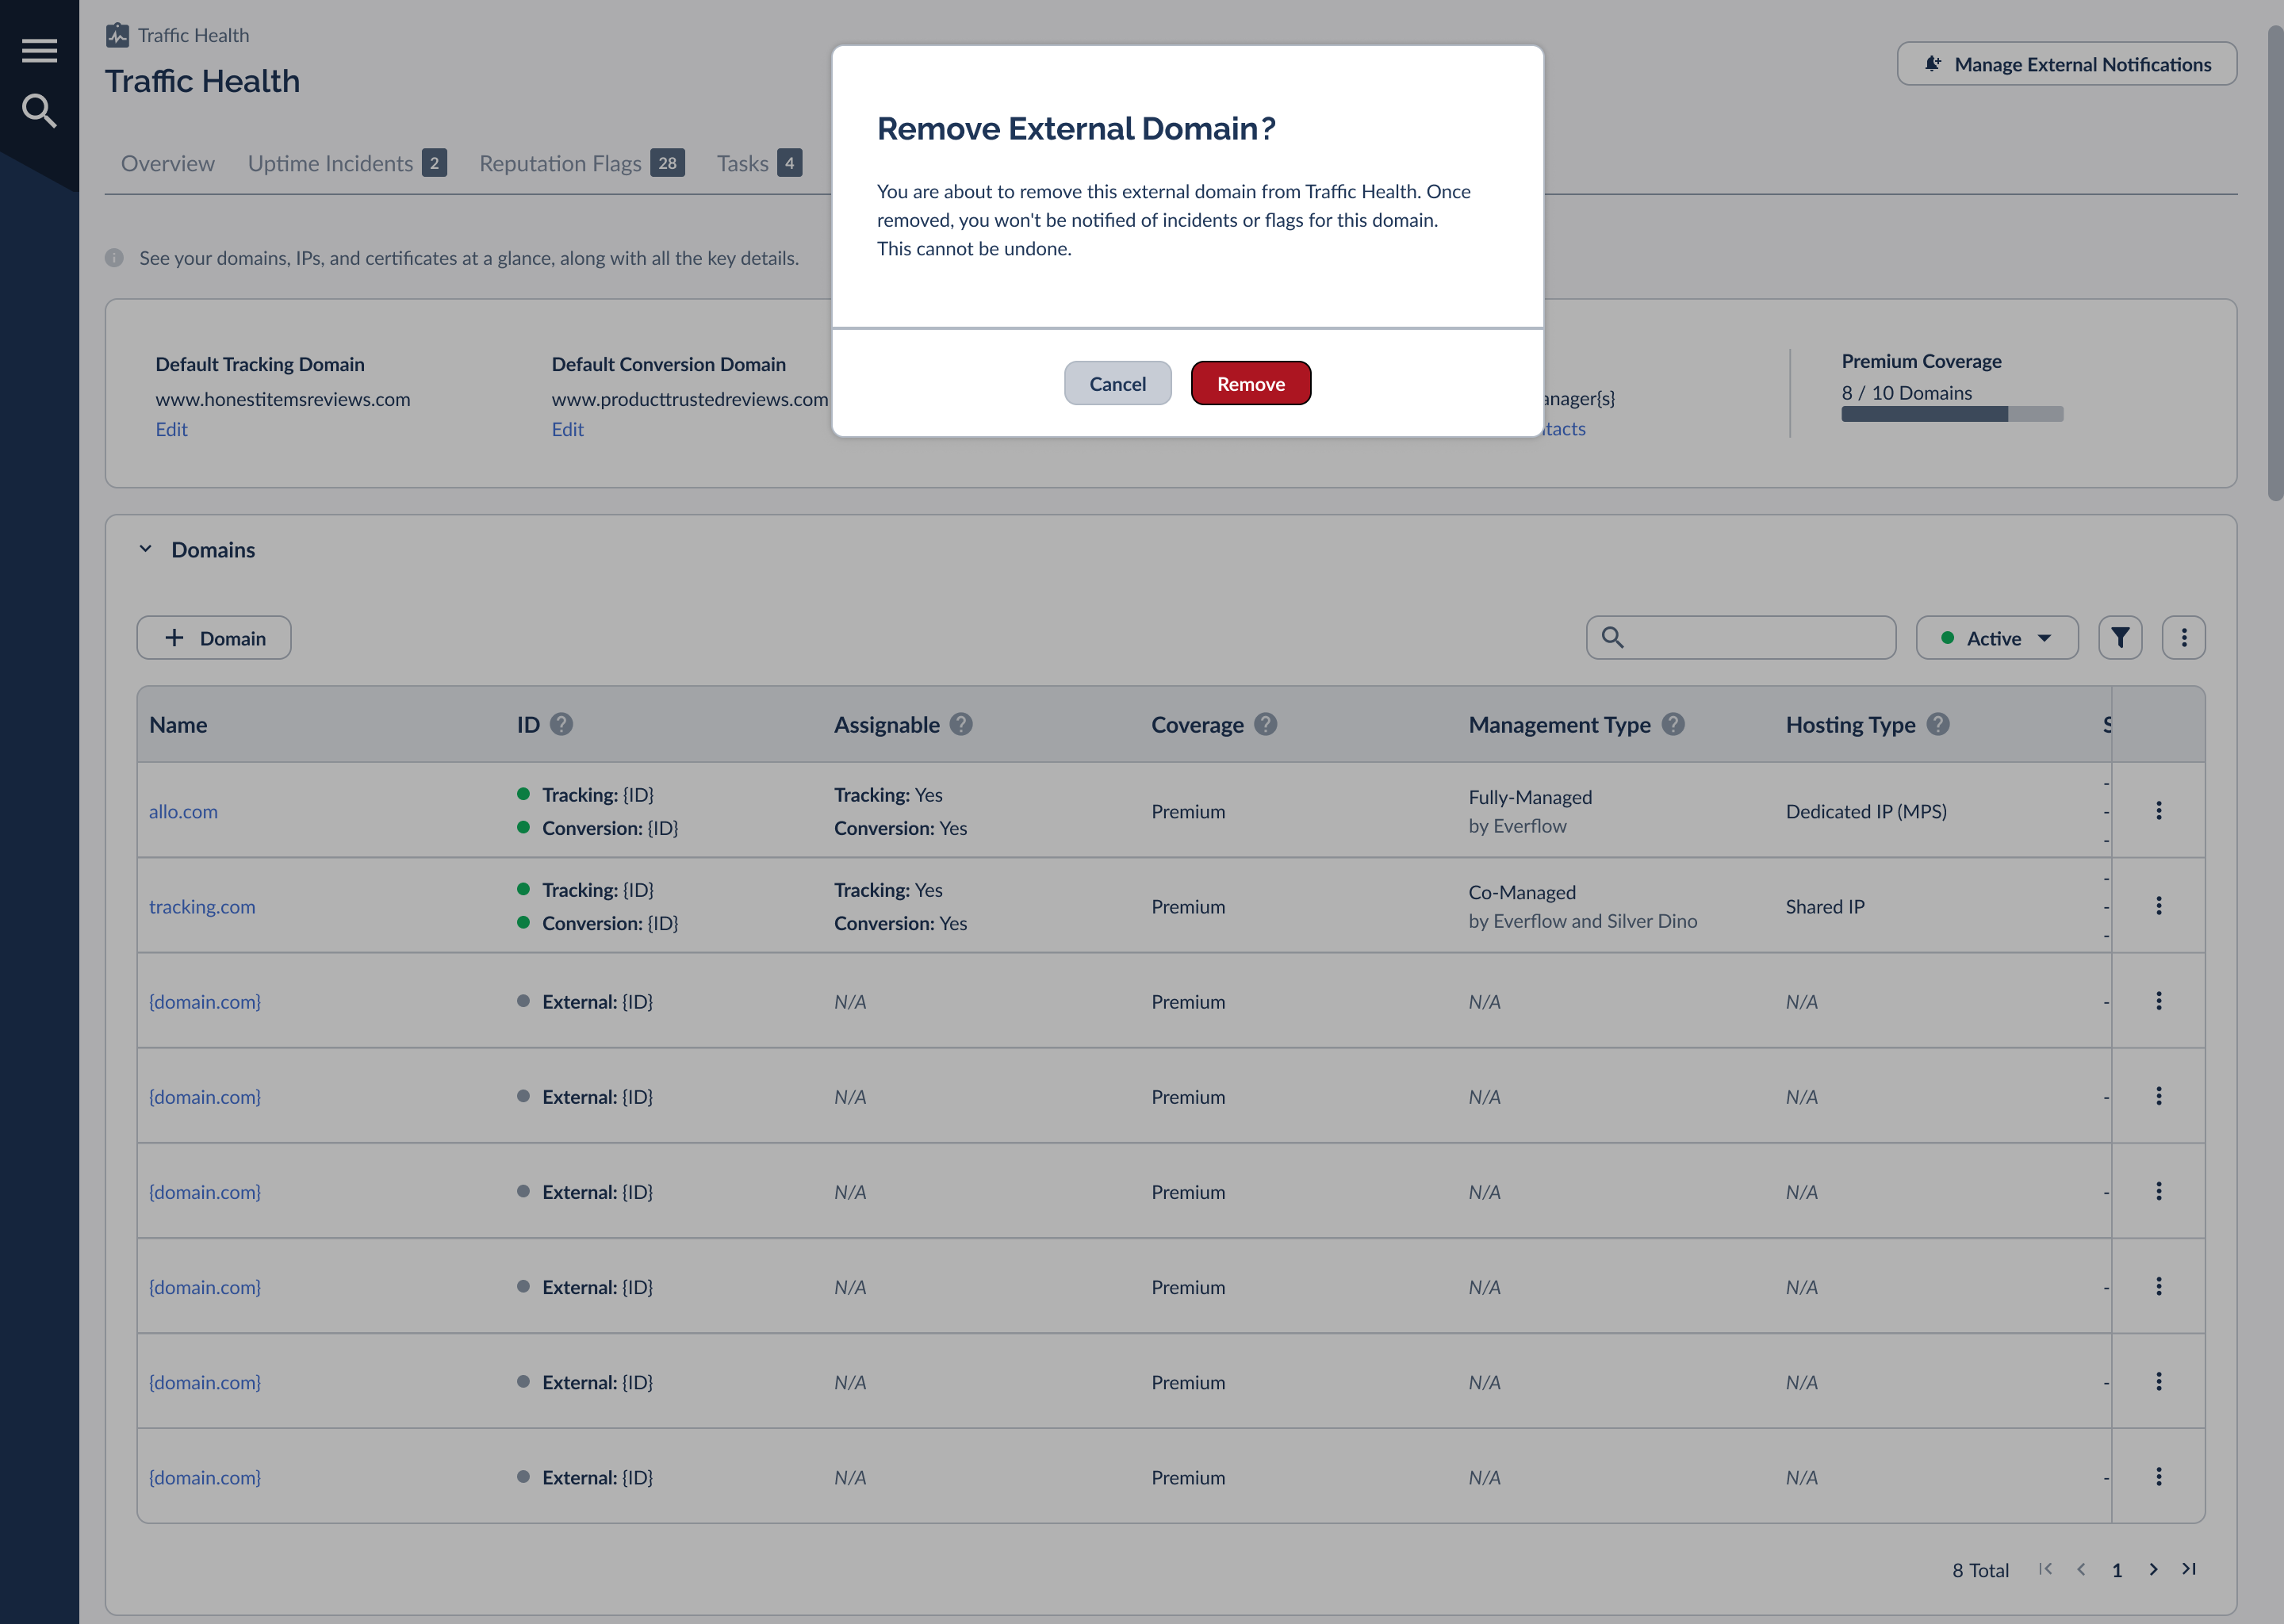Click 'Shared IP' hosting cell
This screenshot has height=1624, width=2284.
point(1825,906)
